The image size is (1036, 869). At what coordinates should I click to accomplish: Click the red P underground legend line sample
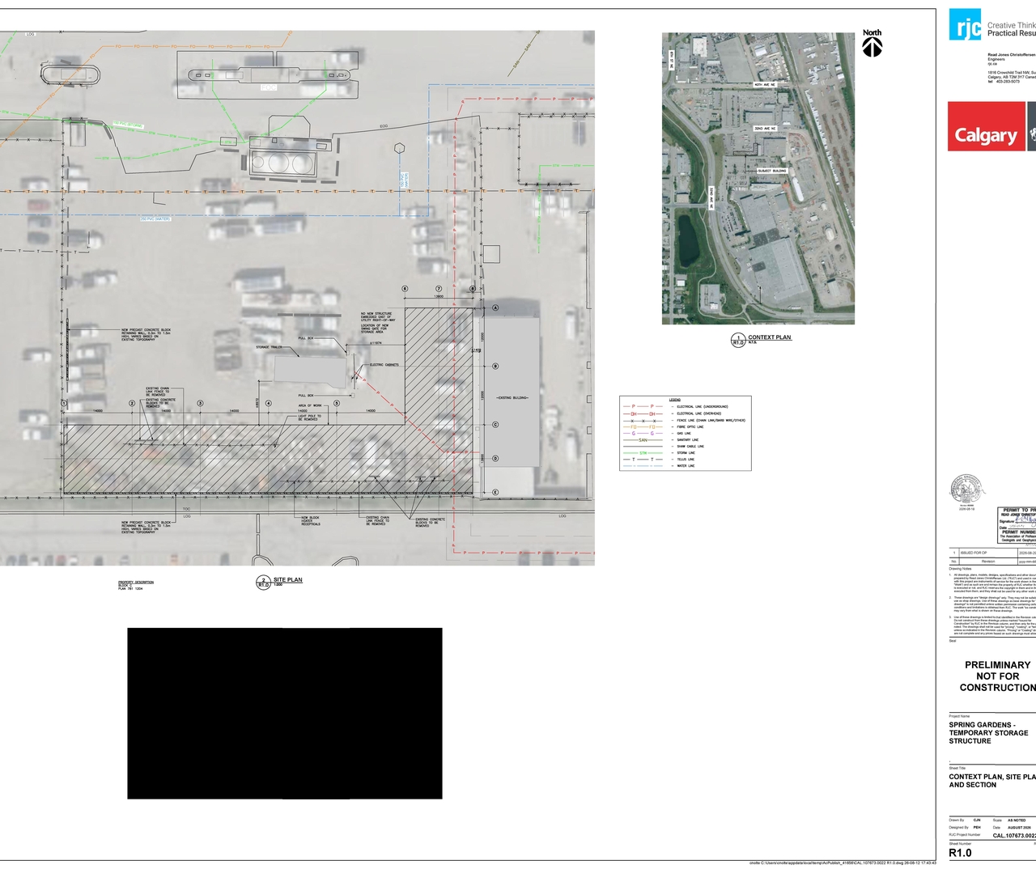point(643,407)
